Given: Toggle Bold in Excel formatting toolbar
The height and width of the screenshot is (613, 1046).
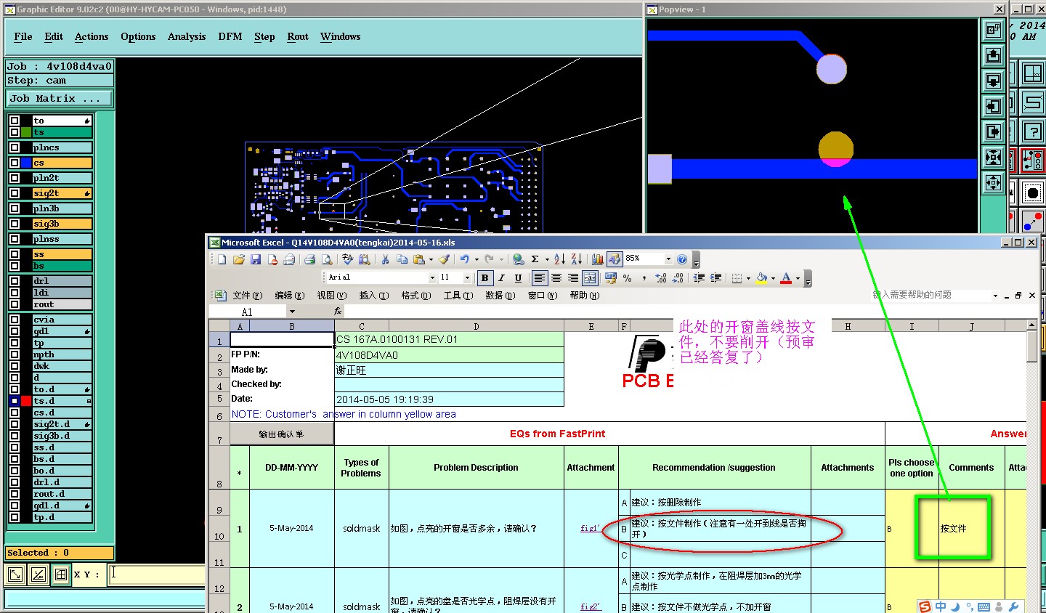Looking at the screenshot, I should click(485, 278).
